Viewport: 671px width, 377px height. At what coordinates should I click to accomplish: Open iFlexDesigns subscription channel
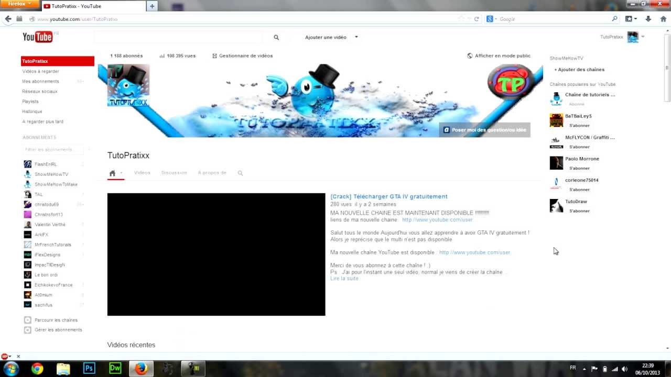(47, 254)
